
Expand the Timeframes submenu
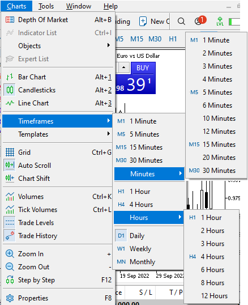pyautogui.click(x=57, y=121)
